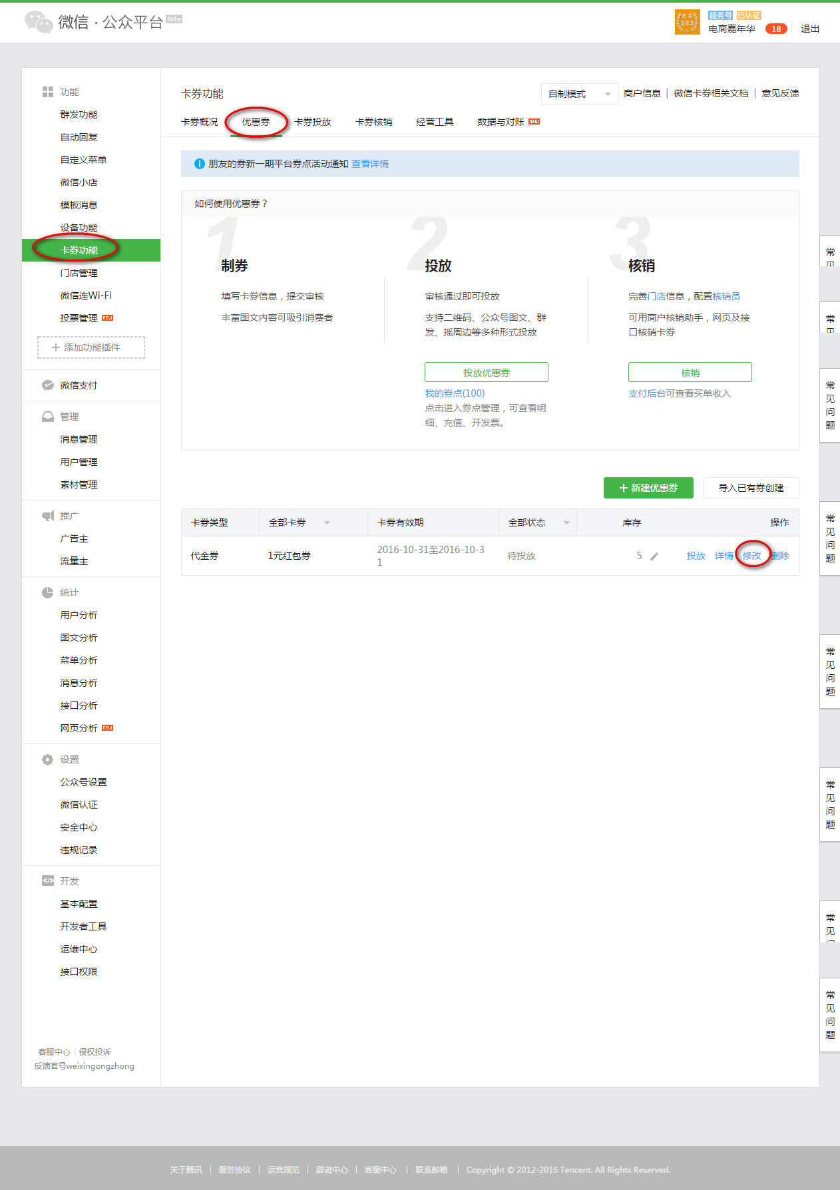The image size is (840, 1190).
Task: Open 商户信息 link
Action: (642, 93)
